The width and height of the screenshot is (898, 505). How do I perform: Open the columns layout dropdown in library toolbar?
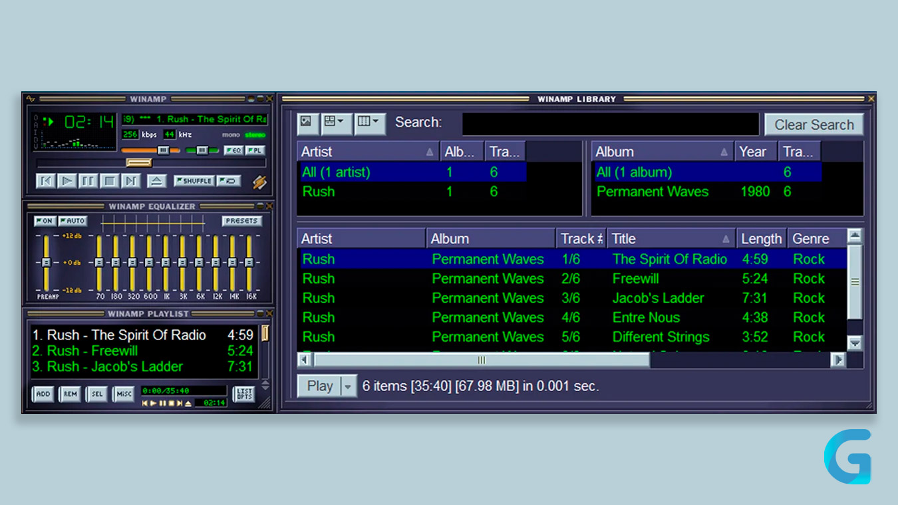(x=369, y=122)
